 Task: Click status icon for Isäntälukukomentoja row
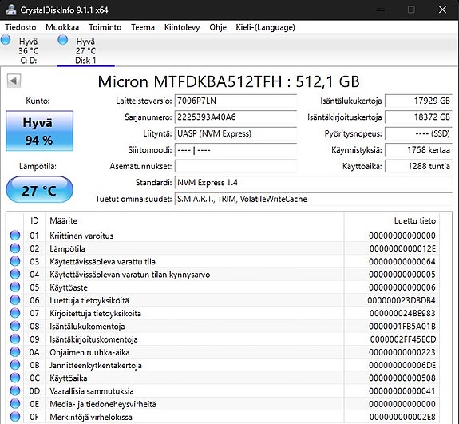pyautogui.click(x=15, y=326)
